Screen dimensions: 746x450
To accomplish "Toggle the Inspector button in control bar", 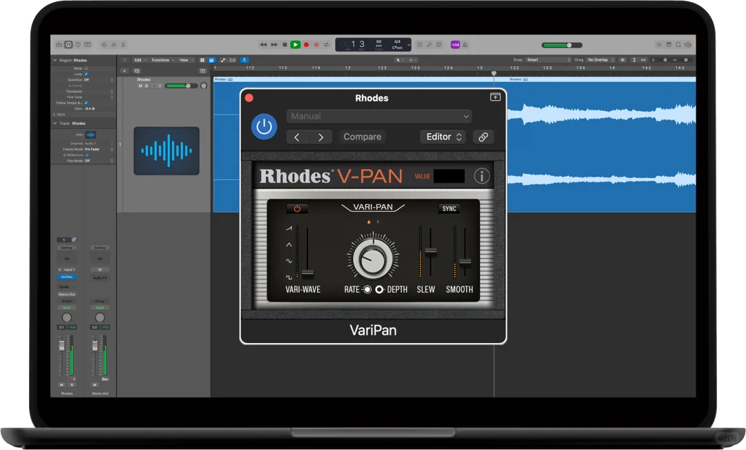I will [68, 45].
